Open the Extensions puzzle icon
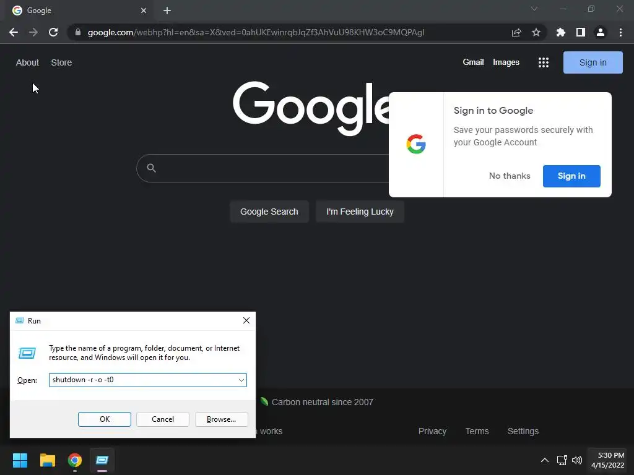Screen dimensions: 634x475 click(x=561, y=32)
